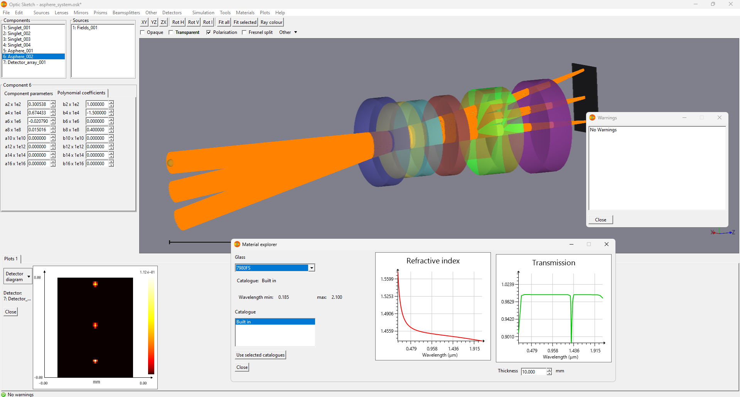Viewport: 740px width, 397px height.
Task: Click the Ray colour toolbar button
Action: pos(271,22)
